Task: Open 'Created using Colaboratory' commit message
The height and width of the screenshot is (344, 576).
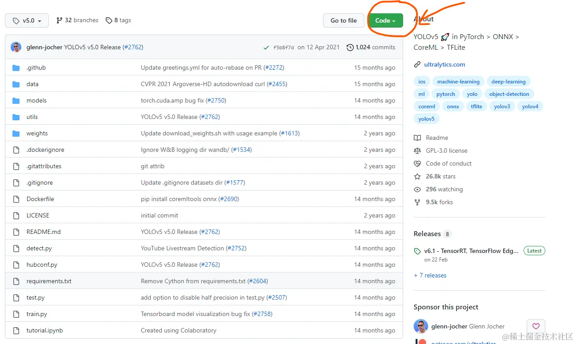Action: (179, 331)
